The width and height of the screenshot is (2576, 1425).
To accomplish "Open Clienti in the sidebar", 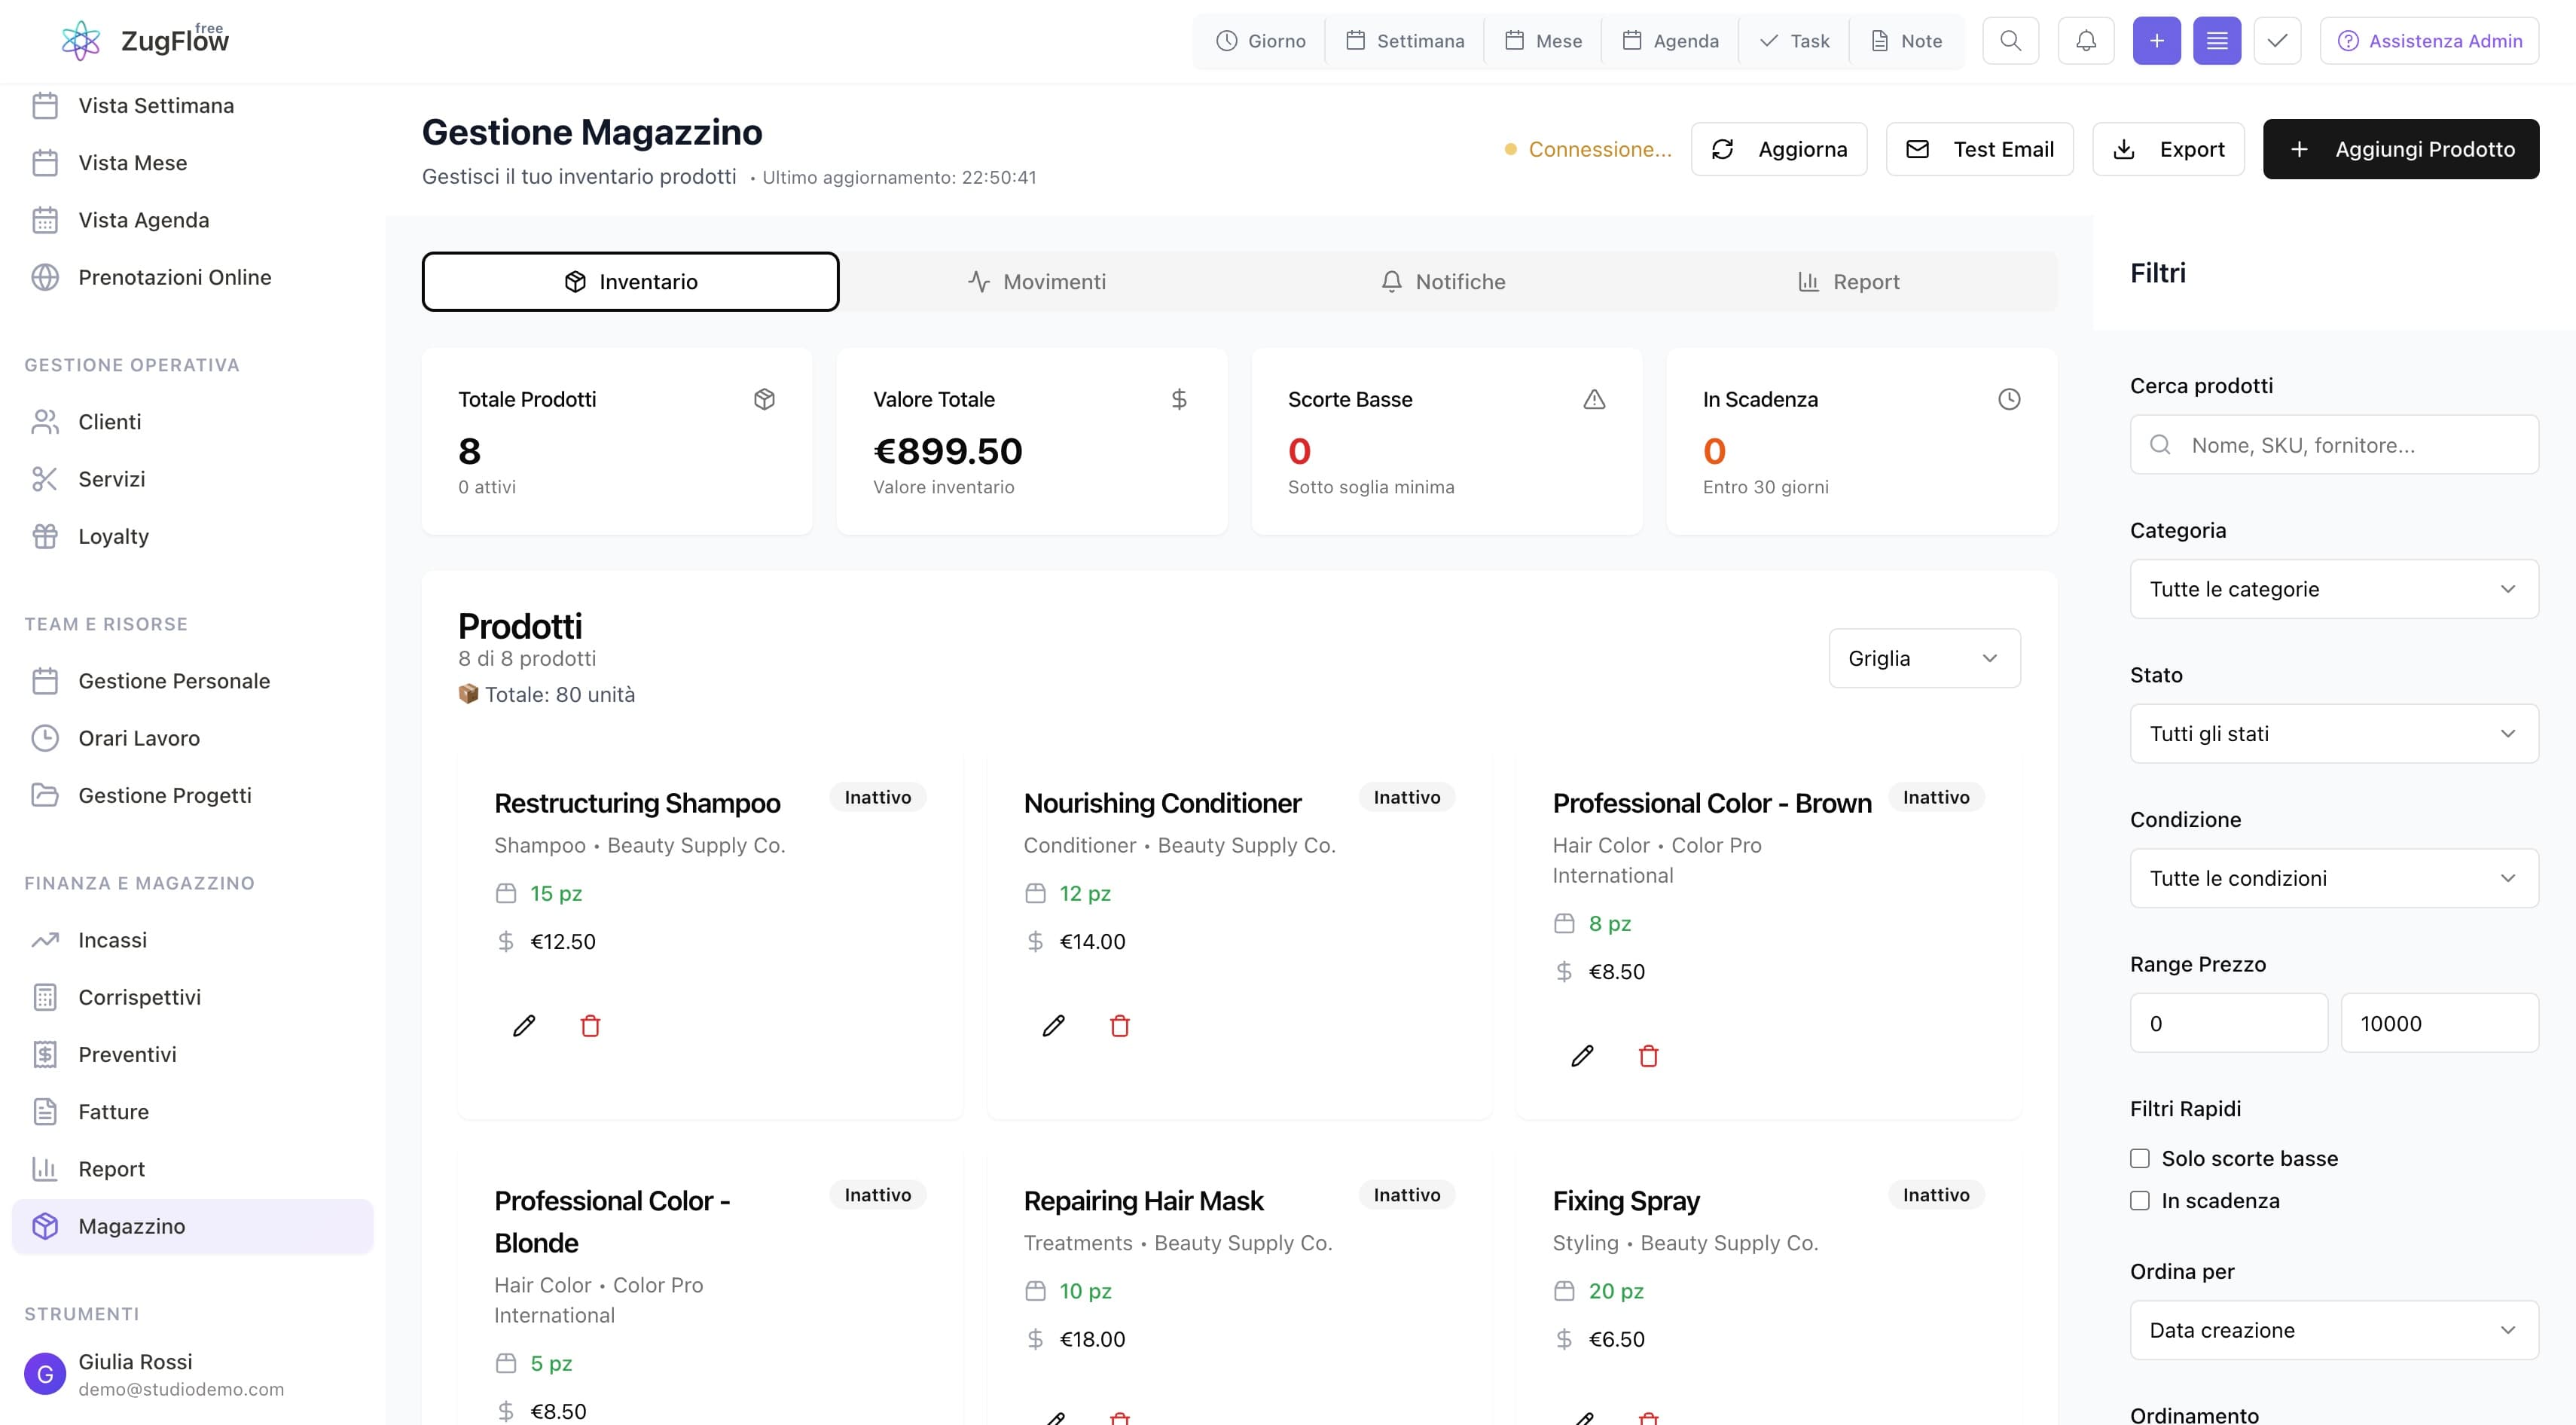I will [110, 422].
